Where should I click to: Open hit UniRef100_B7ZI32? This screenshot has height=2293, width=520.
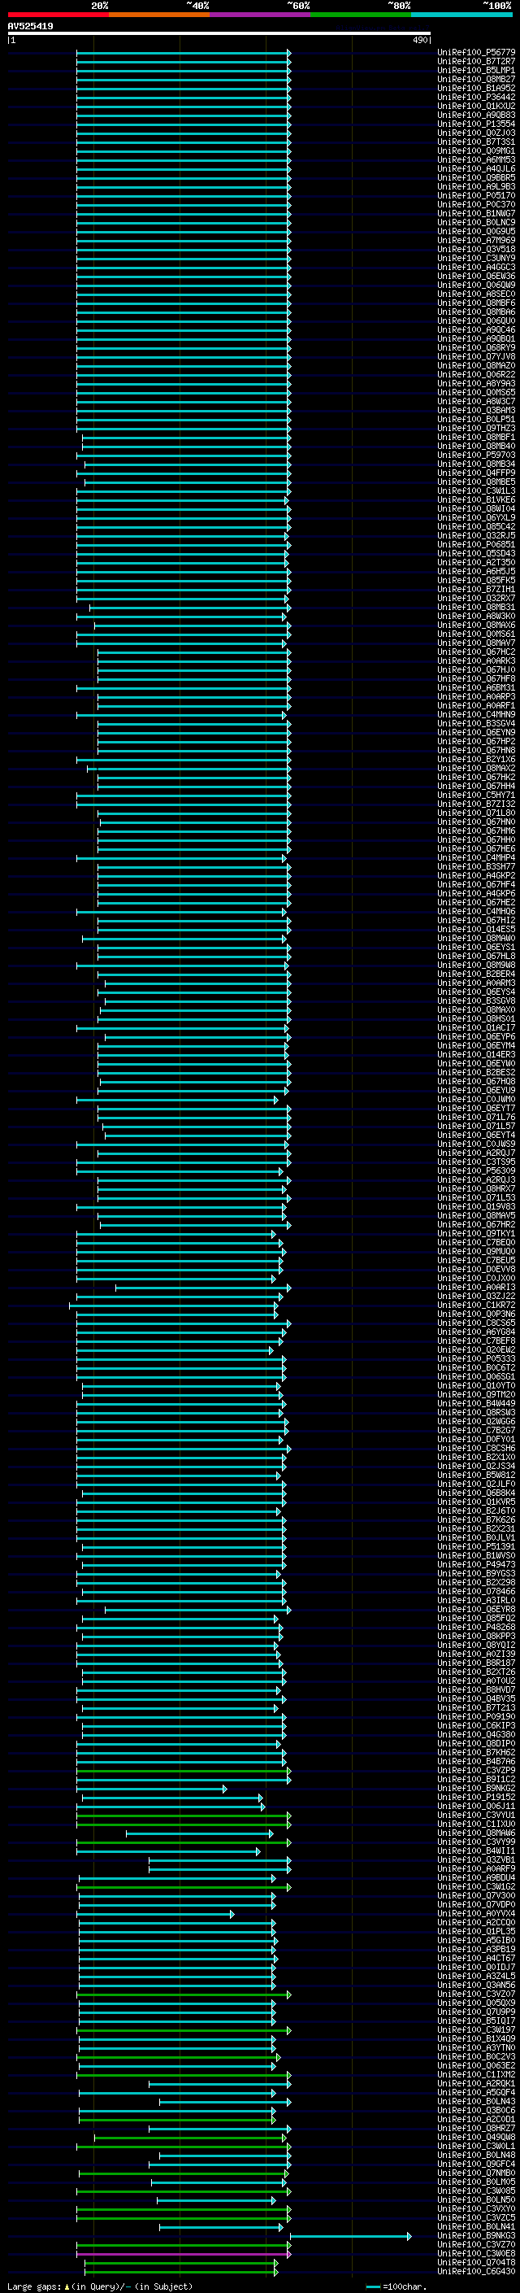476,804
